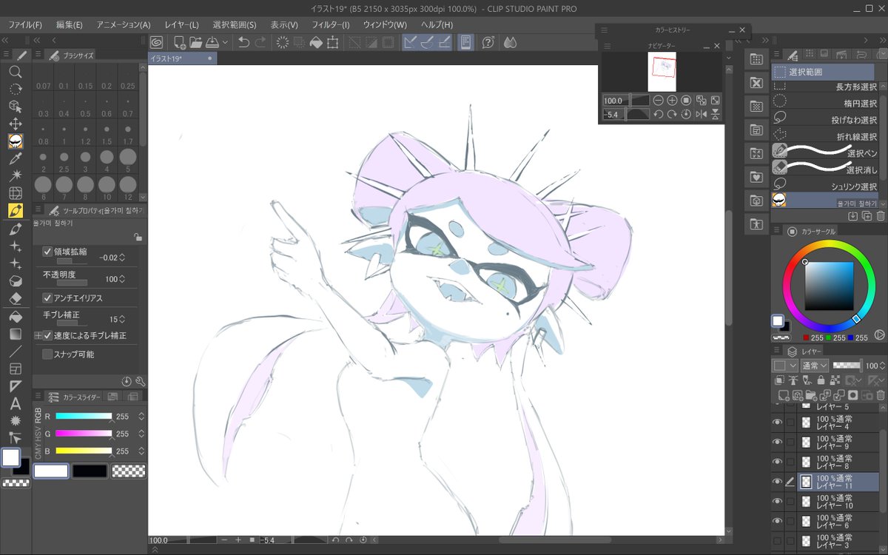Select the Auto select magic wand tool

(x=15, y=175)
